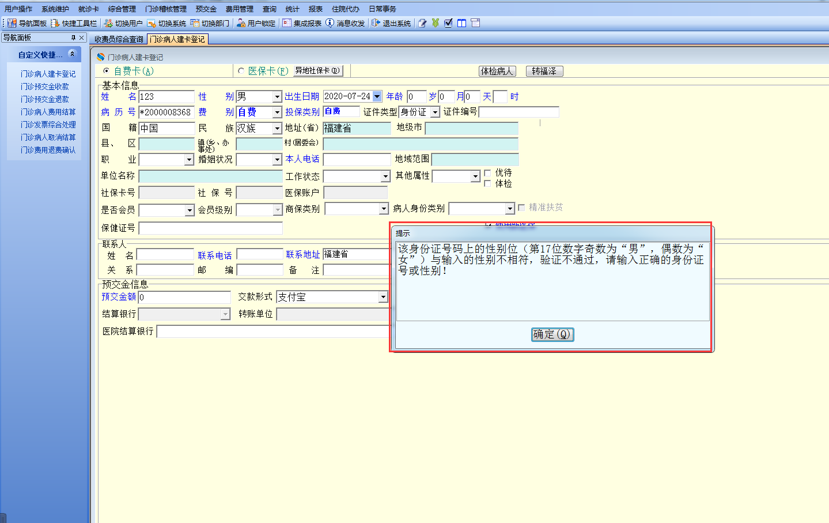Expand the 交款形式 dropdown arrow
829x523 pixels.
(x=383, y=297)
